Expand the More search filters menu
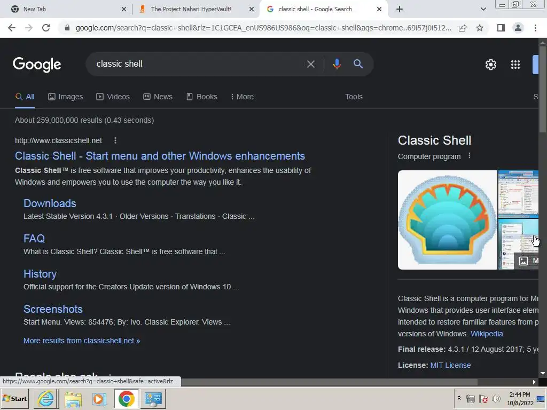 [242, 97]
